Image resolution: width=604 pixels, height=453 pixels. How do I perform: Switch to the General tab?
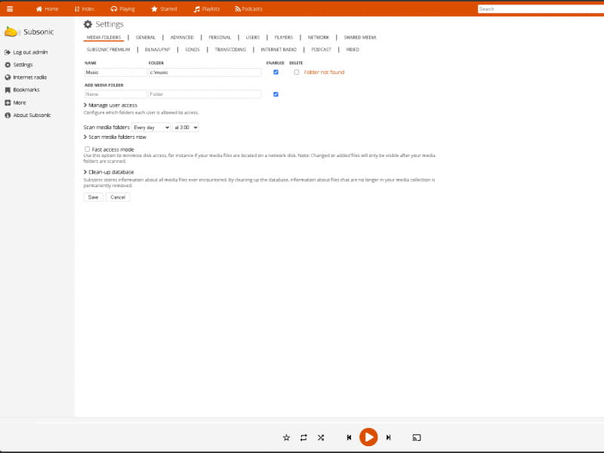[x=146, y=37]
